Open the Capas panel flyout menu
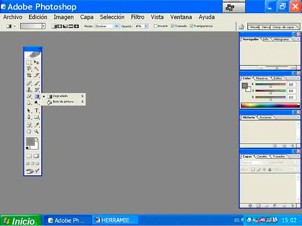 point(298,157)
